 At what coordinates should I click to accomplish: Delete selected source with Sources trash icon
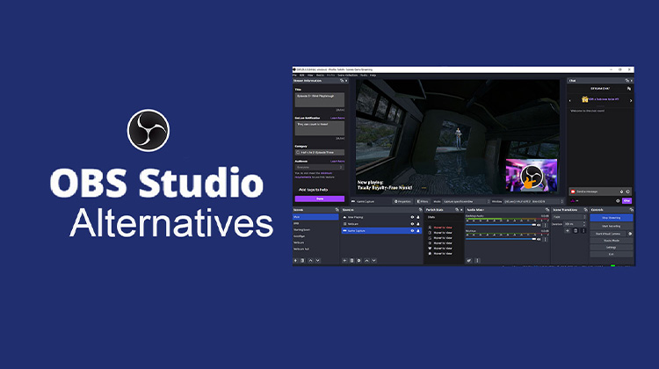pyautogui.click(x=351, y=261)
